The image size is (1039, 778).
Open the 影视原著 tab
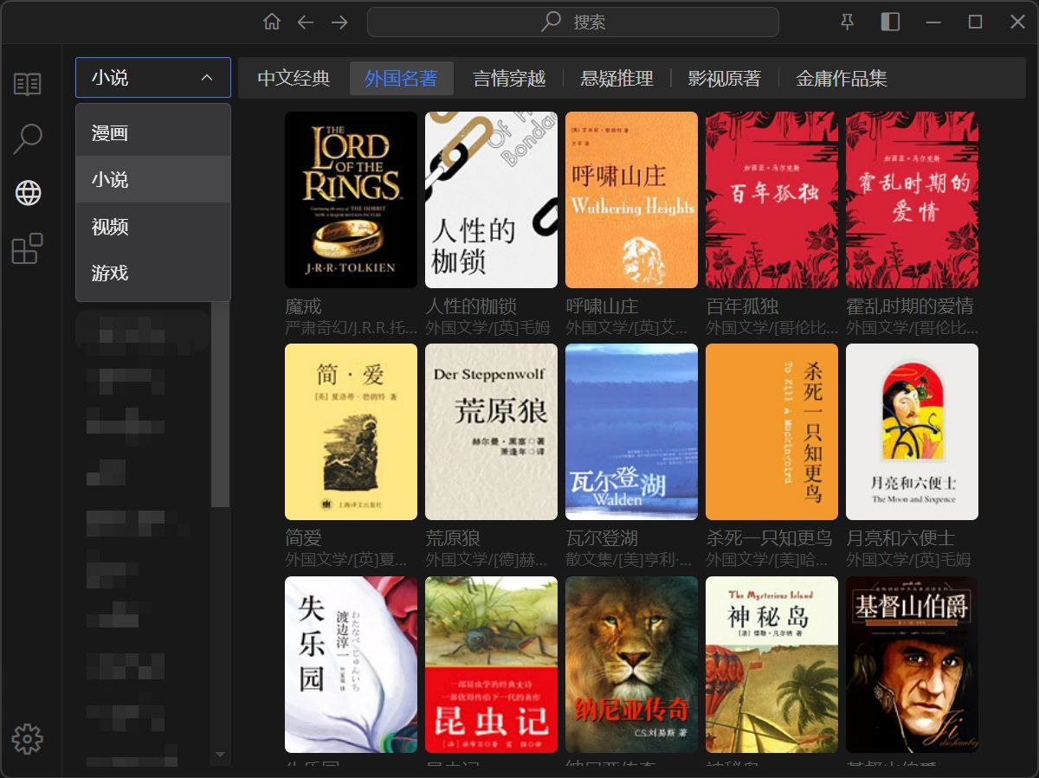pyautogui.click(x=724, y=79)
